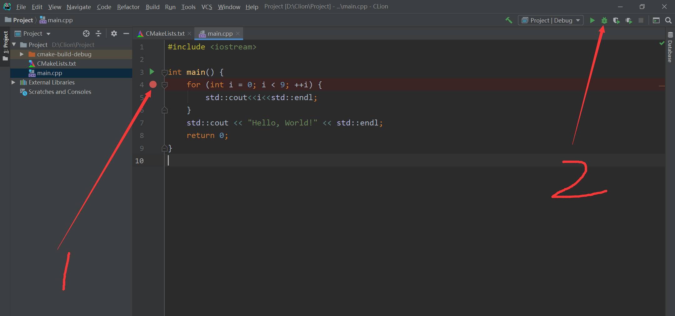Click on return 0; statement
Viewport: 675px width, 316px height.
pyautogui.click(x=207, y=135)
